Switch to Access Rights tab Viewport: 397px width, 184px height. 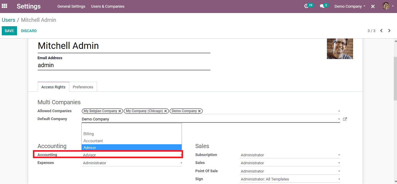pyautogui.click(x=53, y=87)
